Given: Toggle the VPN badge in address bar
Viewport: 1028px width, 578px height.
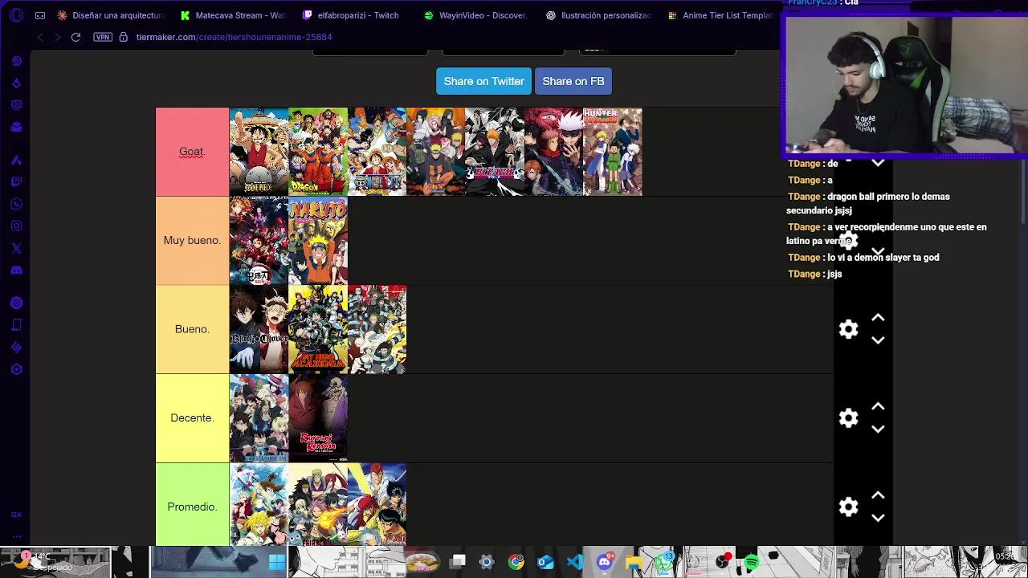Looking at the screenshot, I should [x=103, y=37].
